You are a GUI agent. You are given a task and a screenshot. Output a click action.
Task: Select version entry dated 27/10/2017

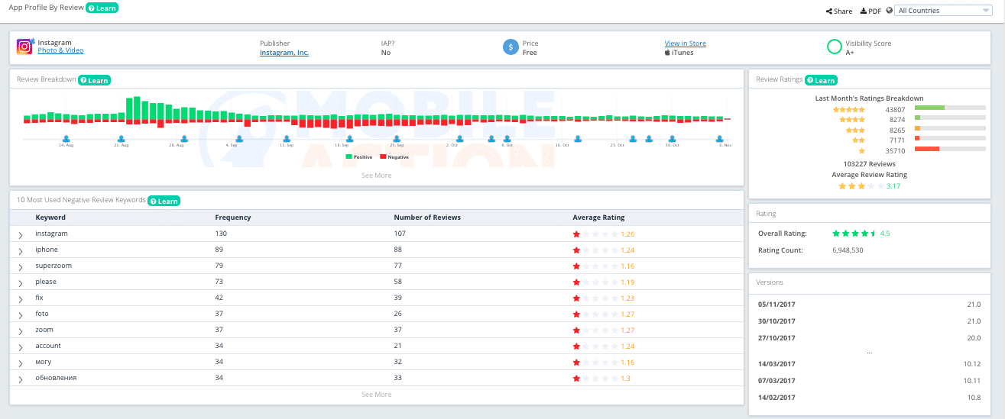pos(869,337)
